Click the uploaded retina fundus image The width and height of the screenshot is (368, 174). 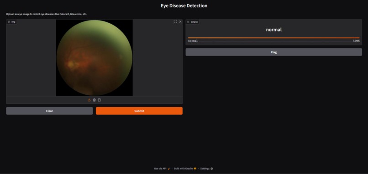[x=95, y=58]
